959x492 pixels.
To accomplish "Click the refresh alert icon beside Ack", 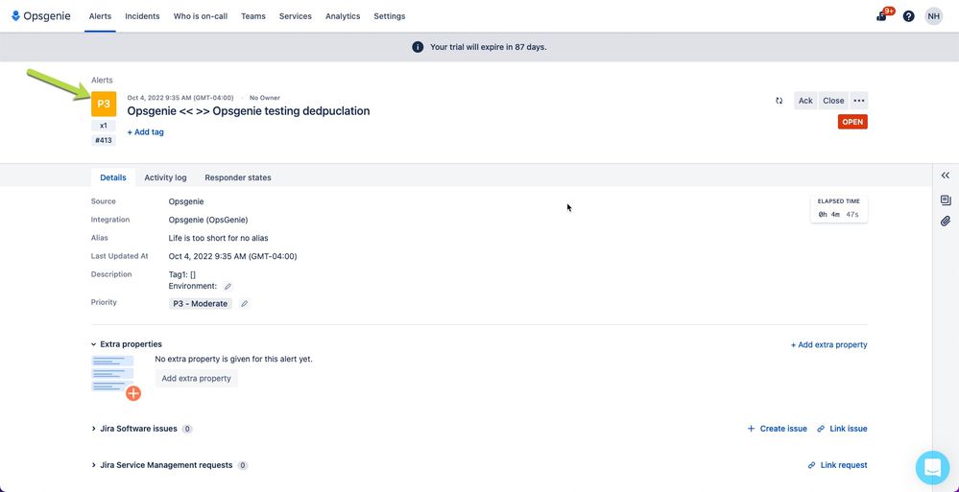I will tap(779, 101).
